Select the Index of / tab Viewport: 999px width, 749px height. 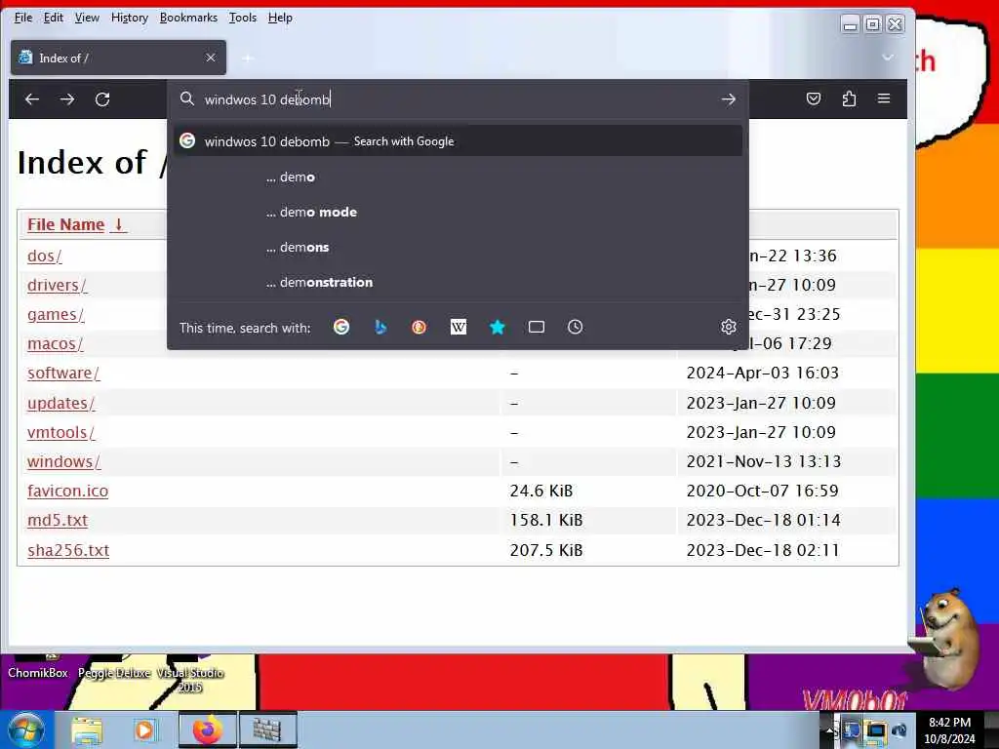click(118, 58)
